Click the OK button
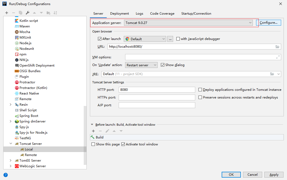 (231, 175)
